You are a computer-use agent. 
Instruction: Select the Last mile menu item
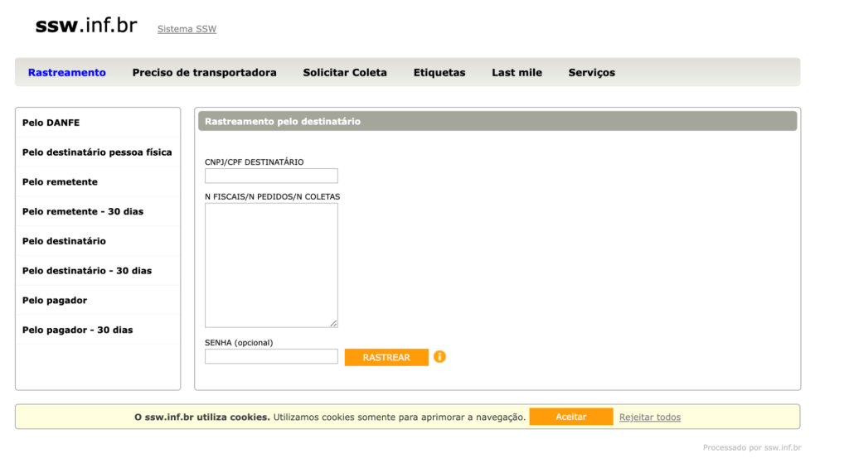[517, 73]
